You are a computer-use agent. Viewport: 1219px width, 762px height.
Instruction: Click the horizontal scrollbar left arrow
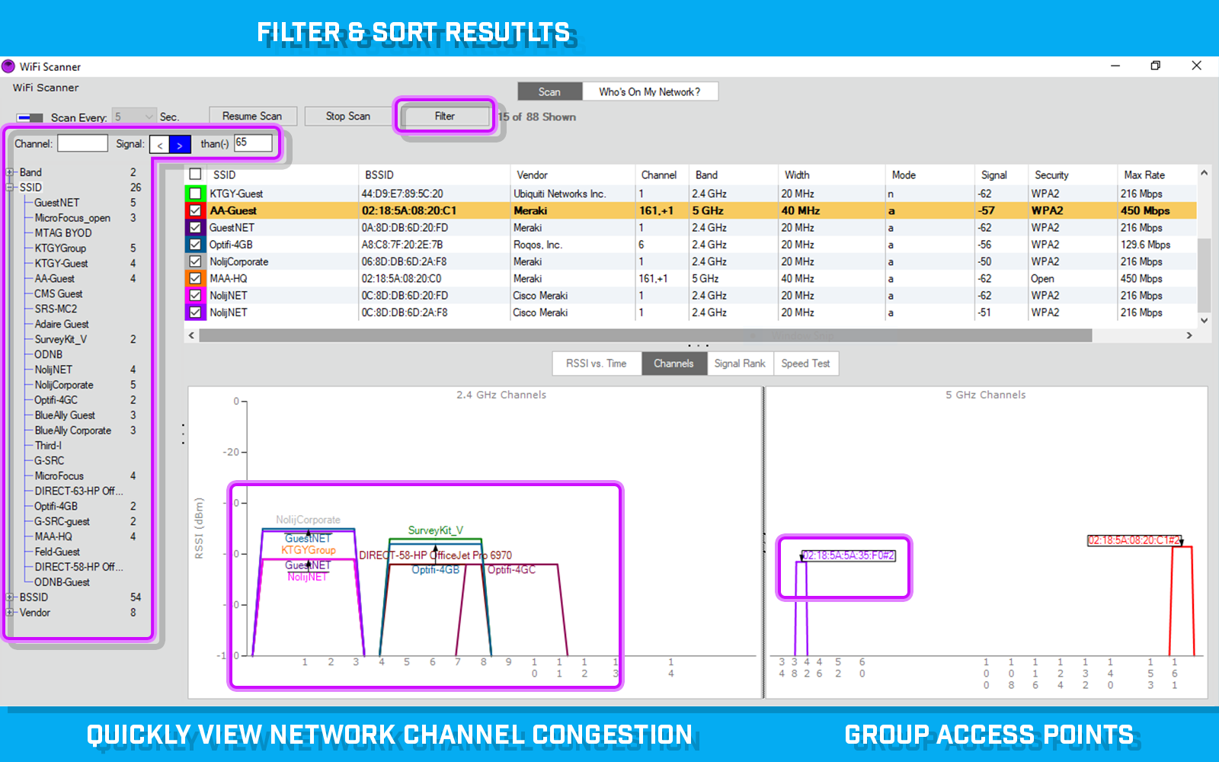coord(191,335)
